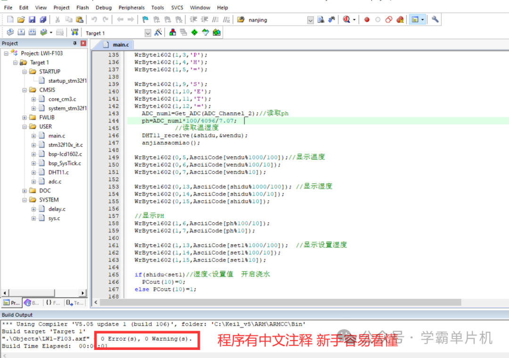The width and height of the screenshot is (509, 358).
Task: Expand the FWLIB folder
Action: pos(25,117)
